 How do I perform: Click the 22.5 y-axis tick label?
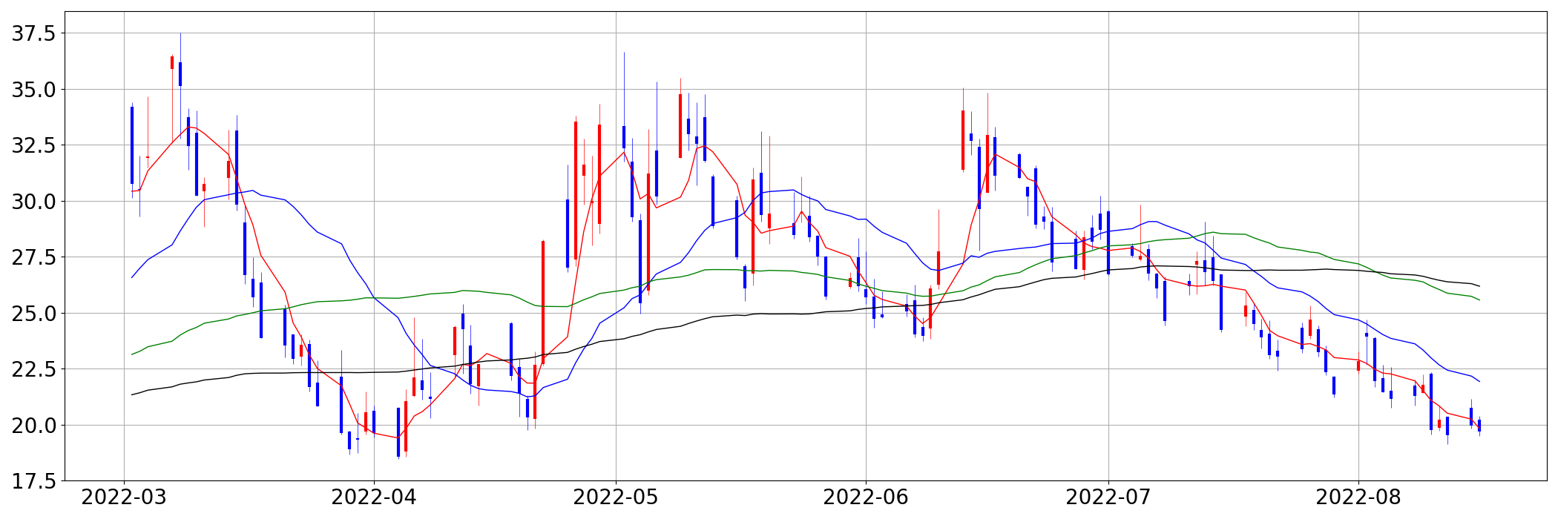33,369
